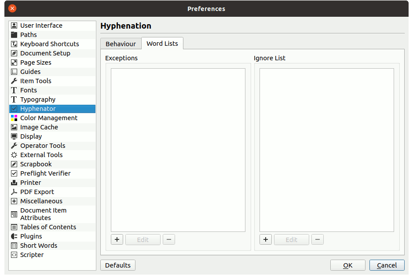Select the Word Lists tab
413x279 pixels.
(162, 44)
